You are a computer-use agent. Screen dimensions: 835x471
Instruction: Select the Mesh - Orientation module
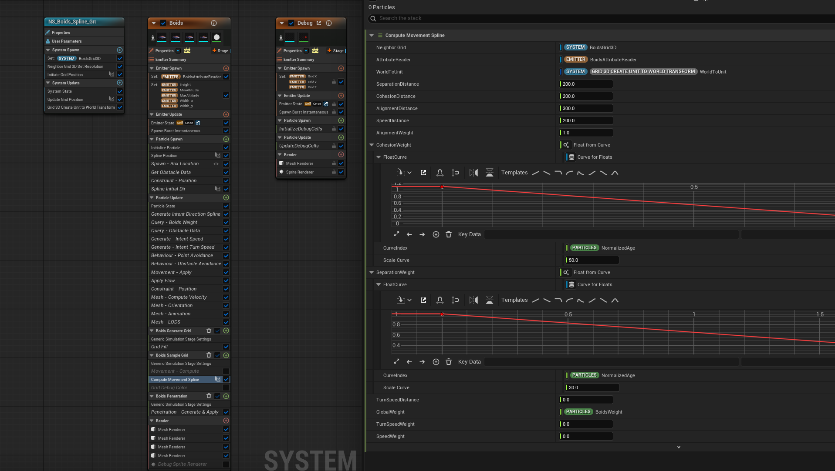pos(172,305)
